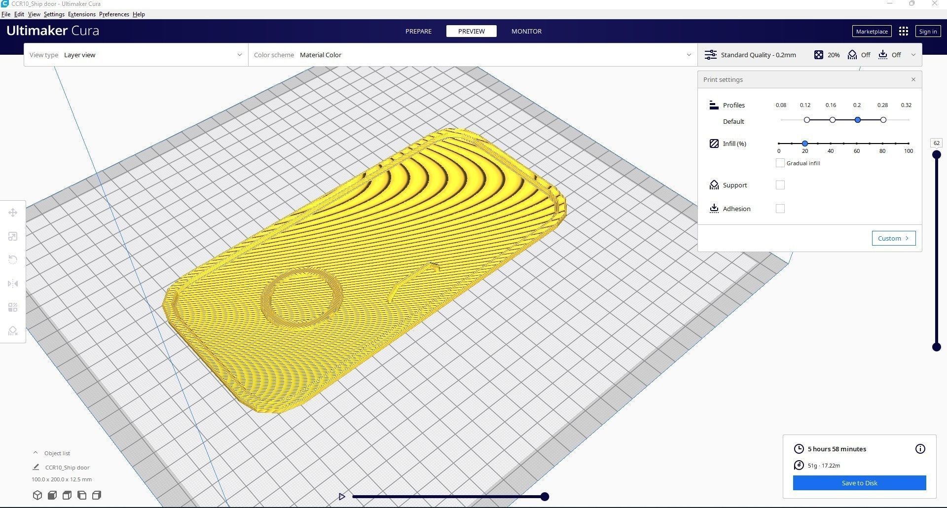
Task: Click the Adhesion icon in print settings
Action: (x=714, y=209)
